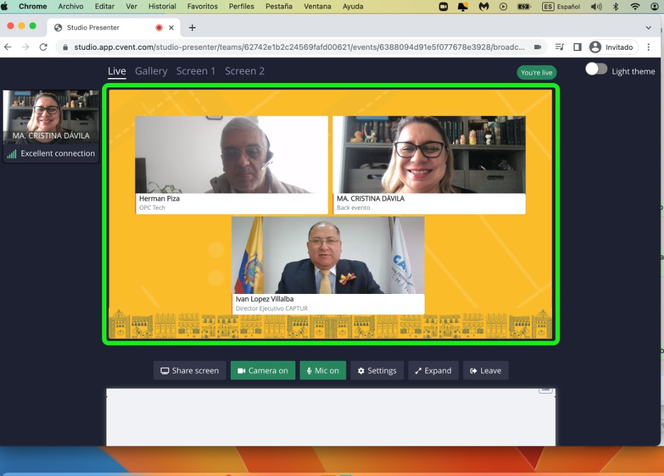Switch to the Screen 2 tab
The width and height of the screenshot is (664, 476).
pos(245,71)
